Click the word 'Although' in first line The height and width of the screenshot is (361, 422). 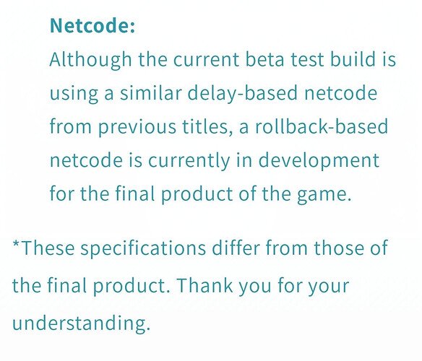tap(91, 60)
